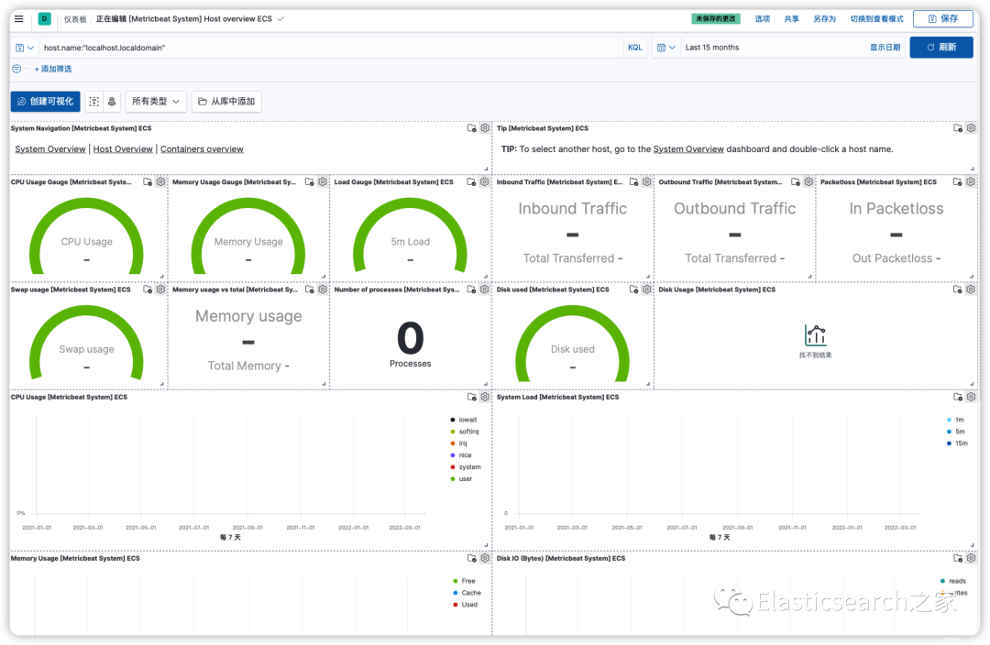The height and width of the screenshot is (645, 990).
Task: Click the KQL query input field
Action: [x=331, y=48]
